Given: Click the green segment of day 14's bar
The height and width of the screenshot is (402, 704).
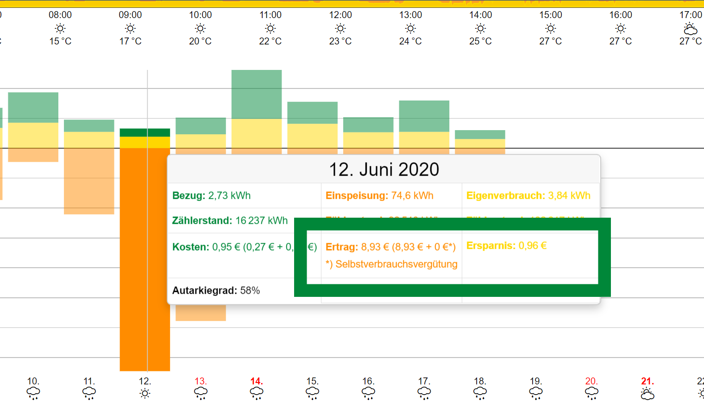Looking at the screenshot, I should pos(256,94).
